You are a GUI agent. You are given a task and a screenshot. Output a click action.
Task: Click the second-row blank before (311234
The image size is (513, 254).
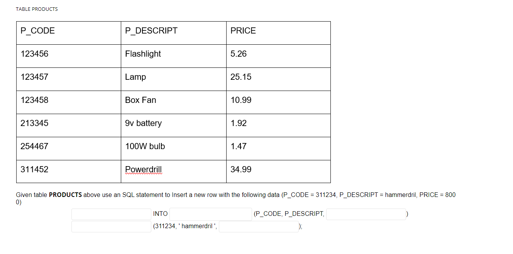(111, 227)
